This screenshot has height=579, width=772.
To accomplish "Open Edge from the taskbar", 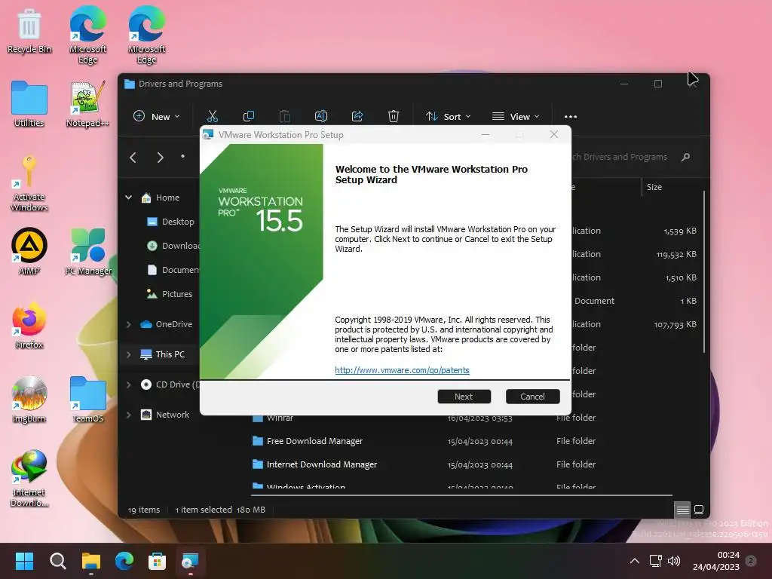I will (x=124, y=561).
